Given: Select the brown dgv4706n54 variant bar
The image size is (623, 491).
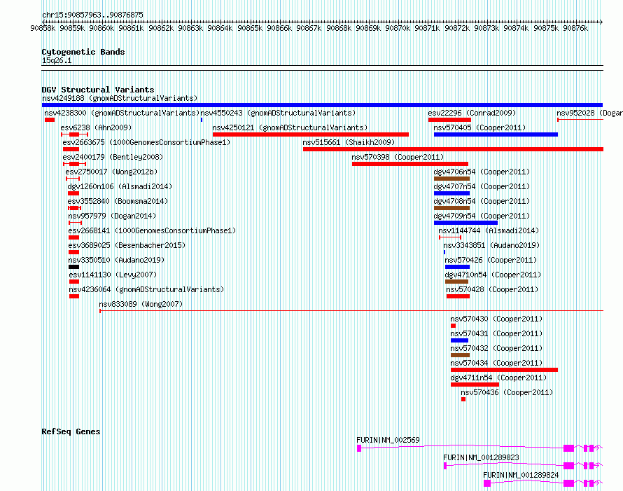Looking at the screenshot, I should [451, 179].
